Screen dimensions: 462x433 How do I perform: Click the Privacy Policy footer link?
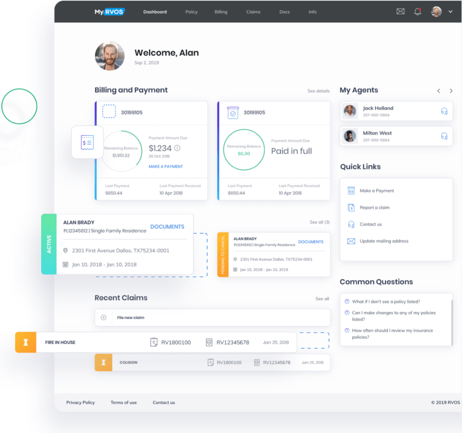point(81,403)
